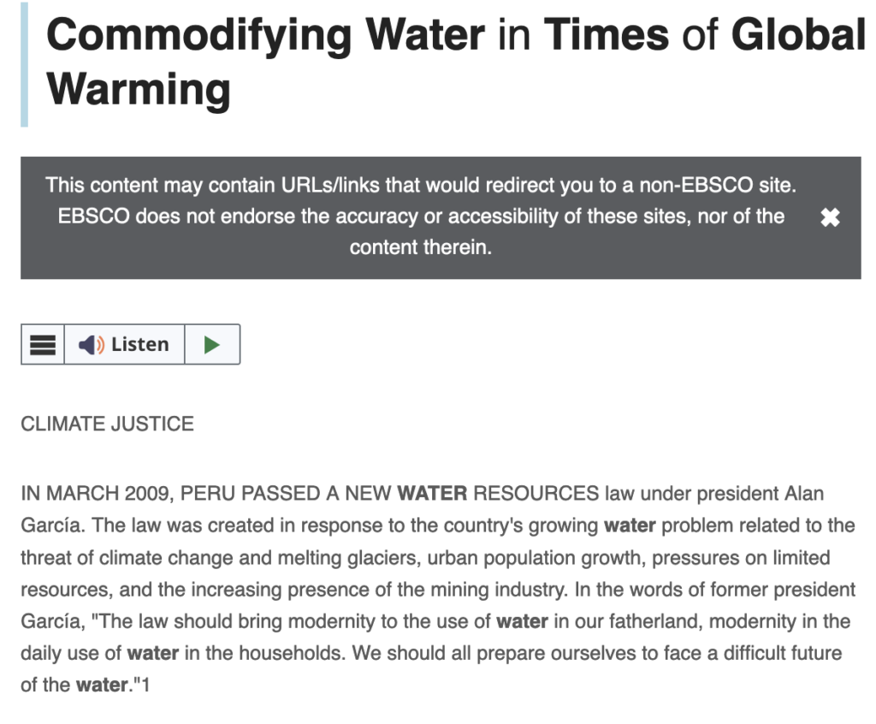Click the bold WATER in "WATER RESOURCES"

[x=432, y=494]
